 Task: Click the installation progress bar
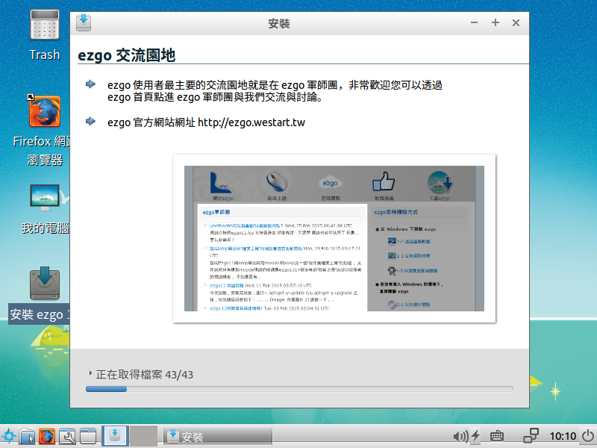(299, 389)
